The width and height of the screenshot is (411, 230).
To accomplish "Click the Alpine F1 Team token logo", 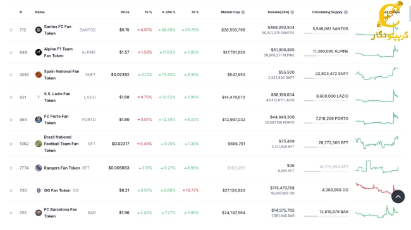I will tap(39, 52).
